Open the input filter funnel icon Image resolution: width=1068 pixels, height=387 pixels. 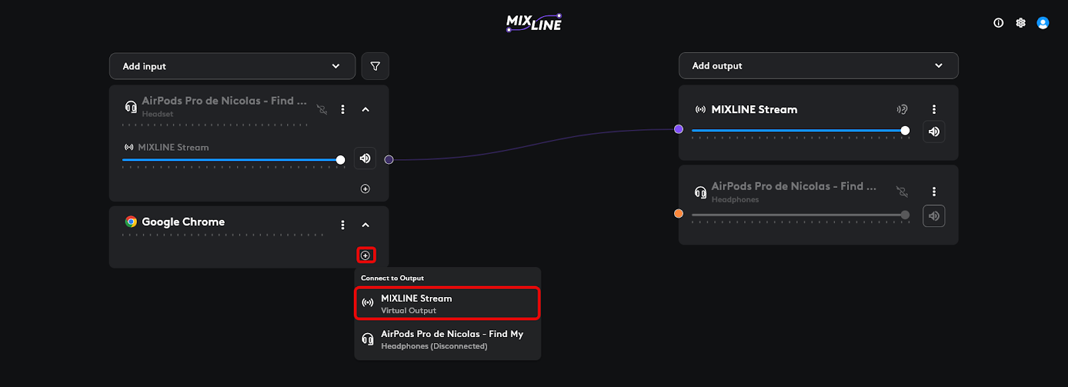(x=375, y=66)
